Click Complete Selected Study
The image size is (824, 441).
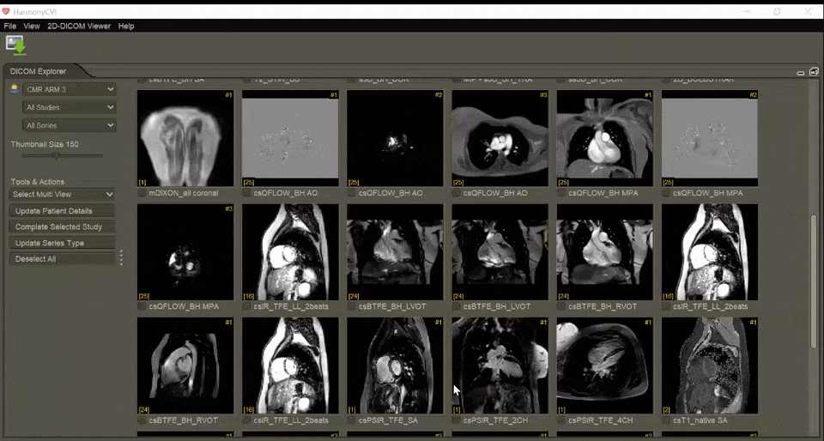(x=62, y=227)
